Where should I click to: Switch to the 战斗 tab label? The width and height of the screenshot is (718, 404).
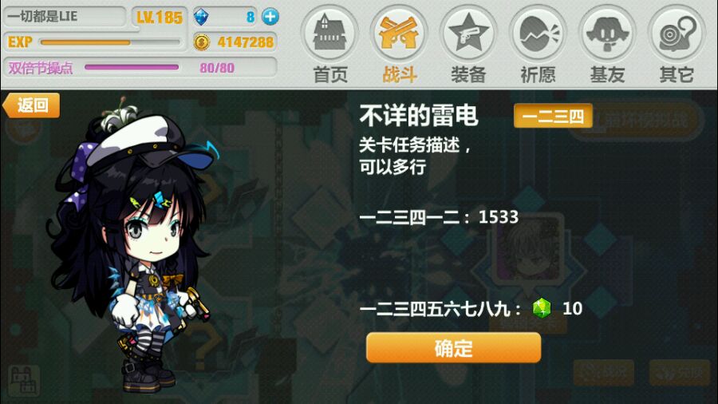coord(400,75)
